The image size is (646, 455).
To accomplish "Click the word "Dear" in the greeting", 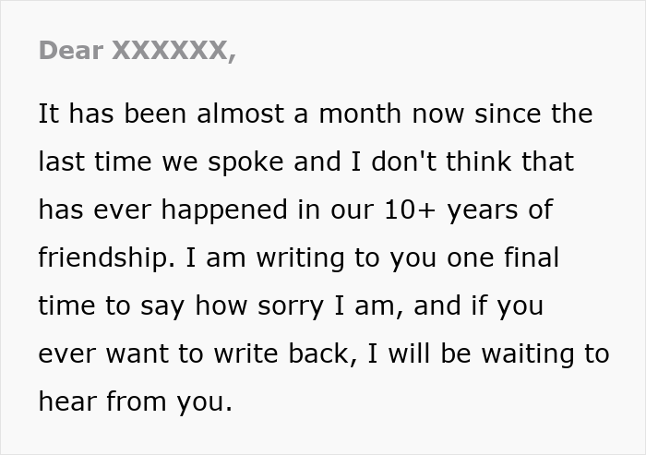I will (70, 51).
